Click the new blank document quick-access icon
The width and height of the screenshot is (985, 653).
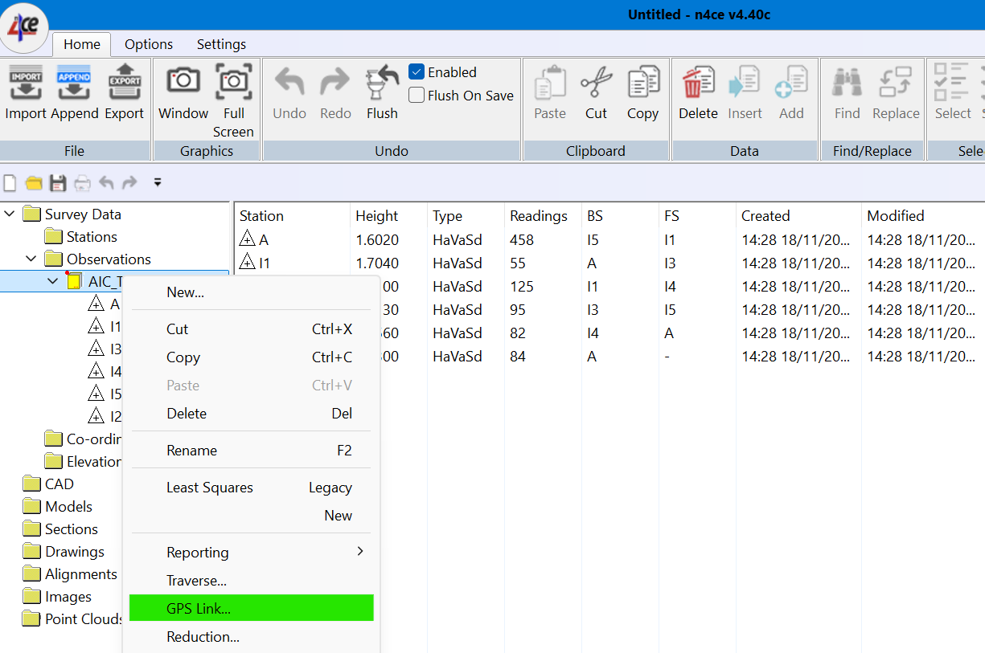point(10,183)
